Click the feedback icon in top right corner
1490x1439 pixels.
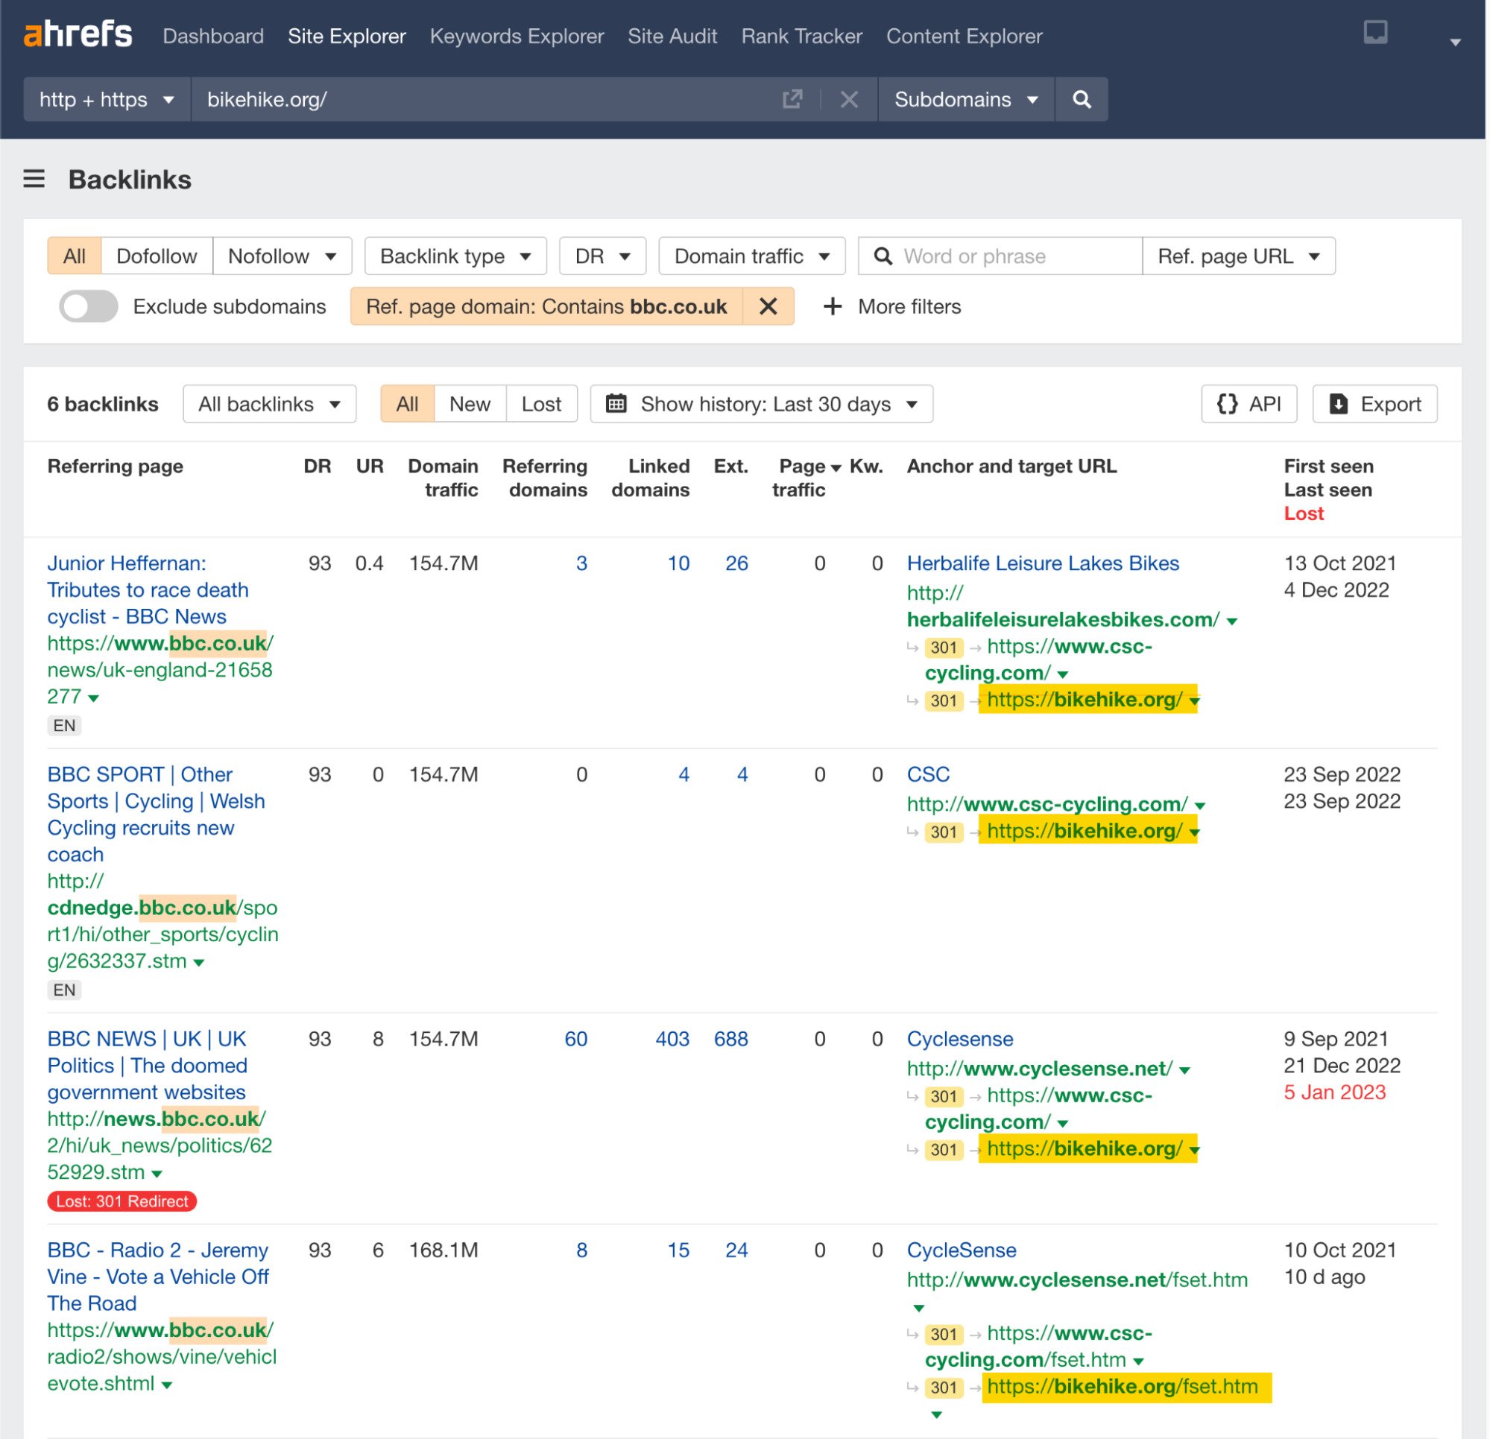click(1375, 34)
